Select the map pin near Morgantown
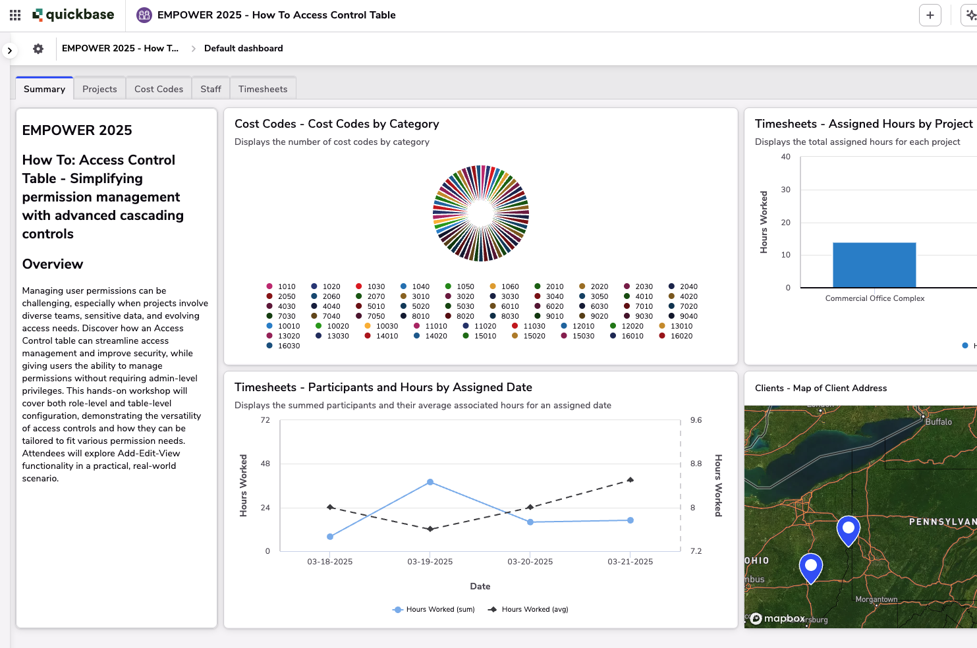The height and width of the screenshot is (648, 977). pyautogui.click(x=810, y=565)
